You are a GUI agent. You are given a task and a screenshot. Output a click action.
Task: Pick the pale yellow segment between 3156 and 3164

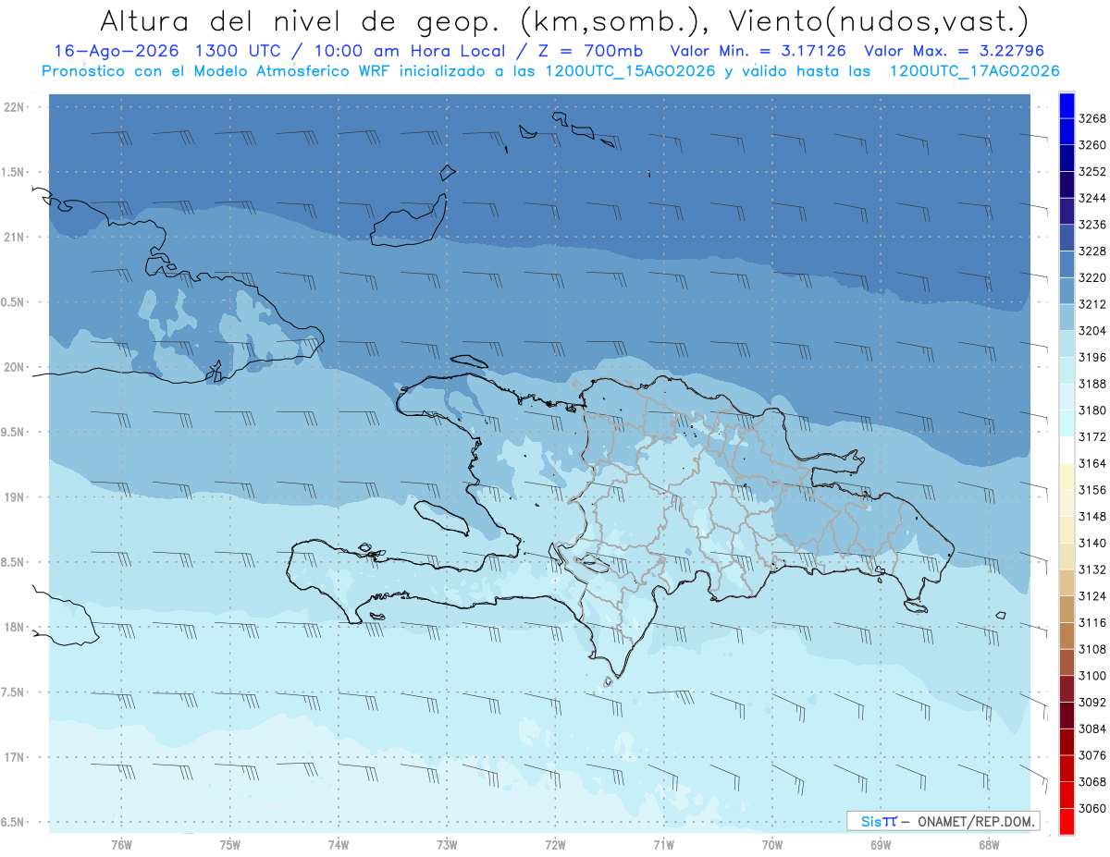coord(1067,476)
